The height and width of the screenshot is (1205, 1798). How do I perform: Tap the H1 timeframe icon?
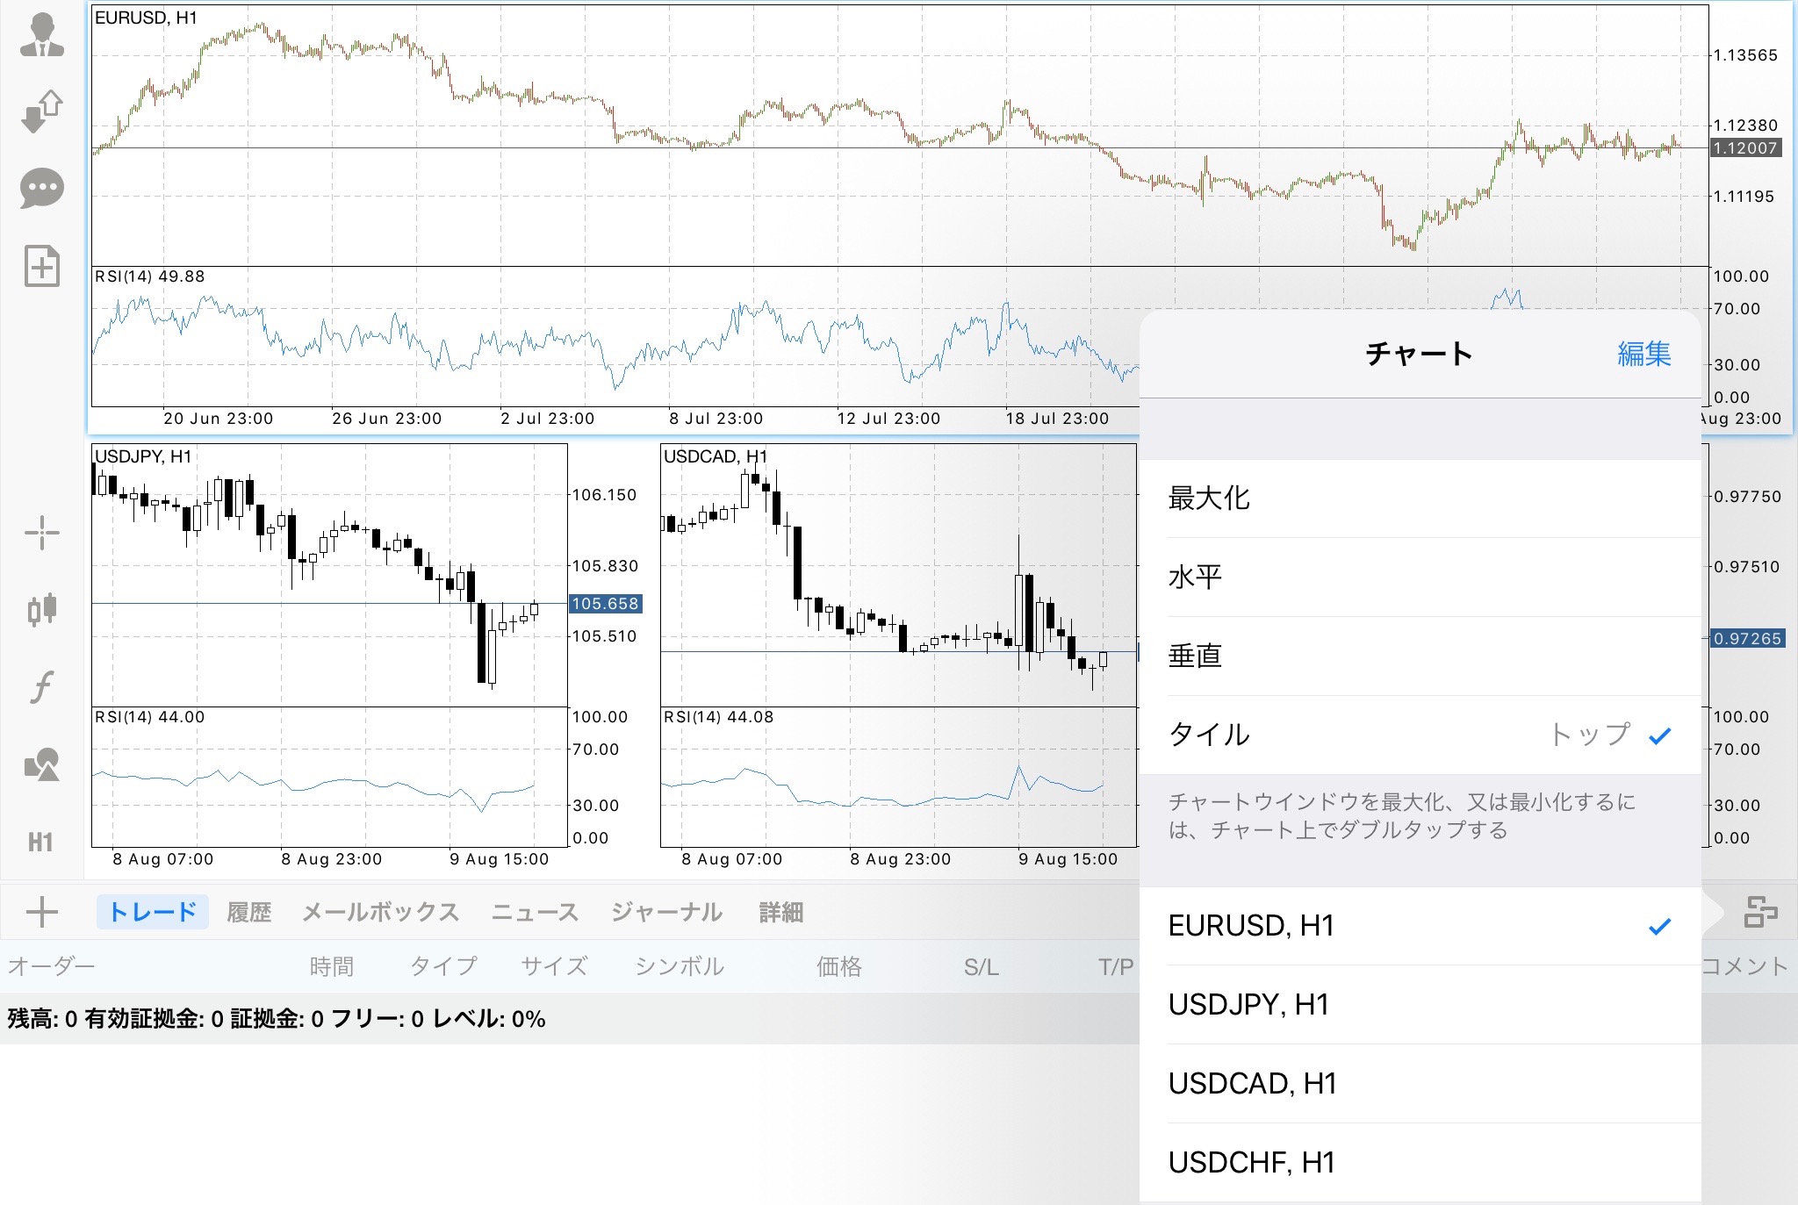40,843
